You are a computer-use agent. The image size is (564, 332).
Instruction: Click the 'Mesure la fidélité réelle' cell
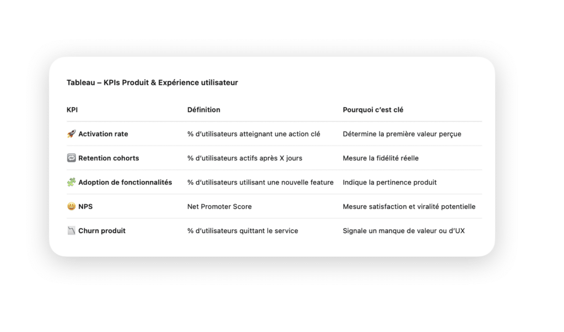381,158
